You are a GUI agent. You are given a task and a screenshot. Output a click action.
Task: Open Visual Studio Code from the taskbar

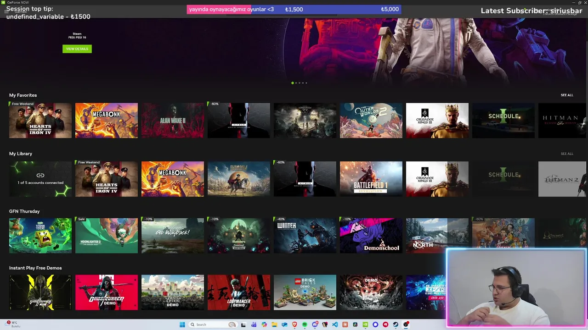pos(335,324)
